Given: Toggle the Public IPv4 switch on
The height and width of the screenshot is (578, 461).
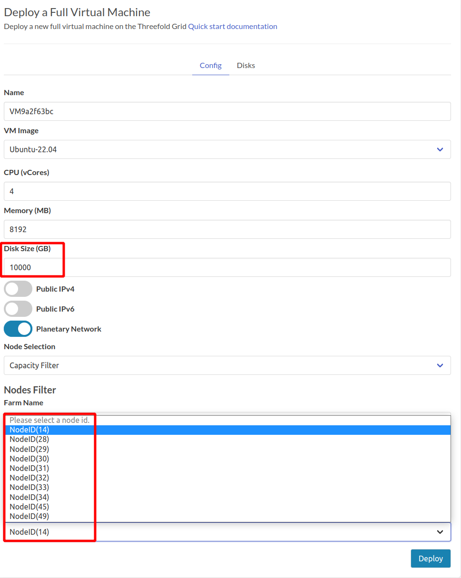Looking at the screenshot, I should point(18,289).
